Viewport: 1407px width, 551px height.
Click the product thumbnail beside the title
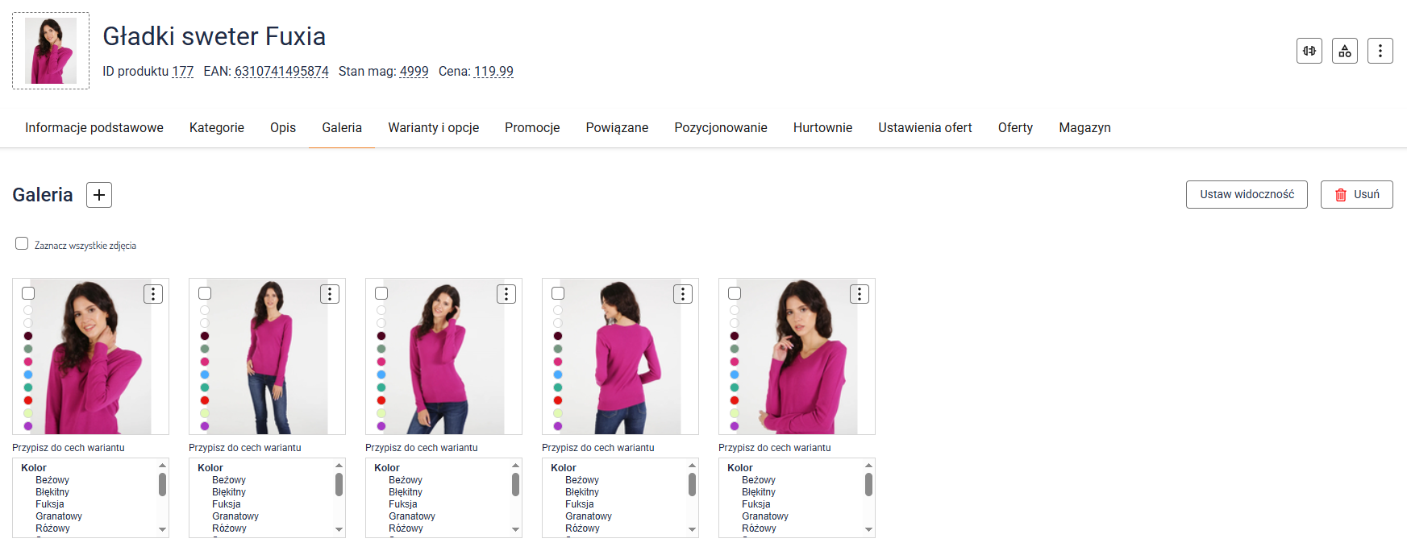click(51, 51)
